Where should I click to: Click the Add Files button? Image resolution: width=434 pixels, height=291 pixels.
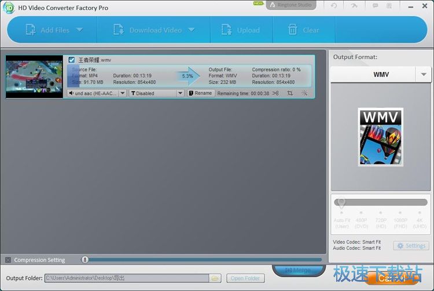pos(47,30)
